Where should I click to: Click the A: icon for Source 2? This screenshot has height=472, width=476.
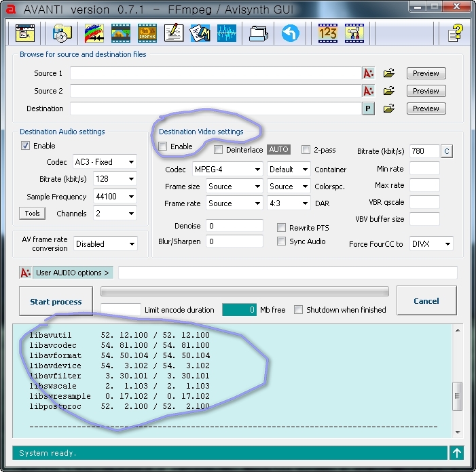point(368,91)
